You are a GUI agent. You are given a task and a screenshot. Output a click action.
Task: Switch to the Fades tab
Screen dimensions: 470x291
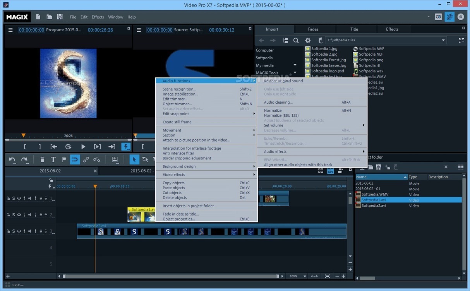pyautogui.click(x=313, y=29)
